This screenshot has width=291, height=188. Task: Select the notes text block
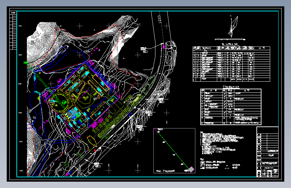222,143
